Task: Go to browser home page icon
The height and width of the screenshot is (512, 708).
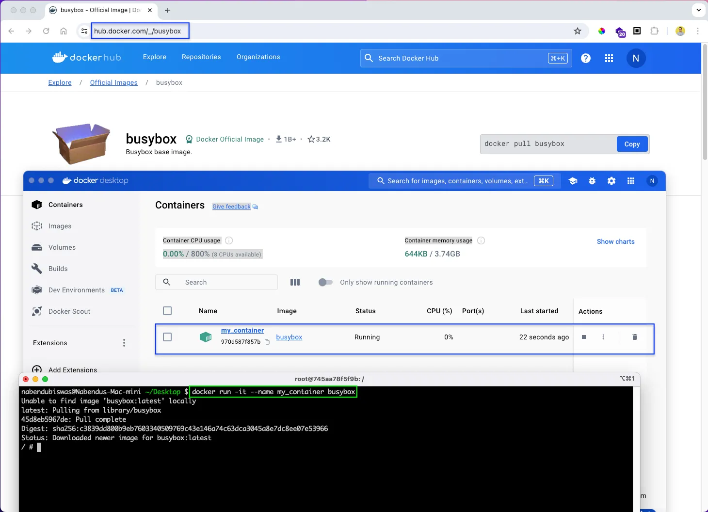Action: (64, 31)
